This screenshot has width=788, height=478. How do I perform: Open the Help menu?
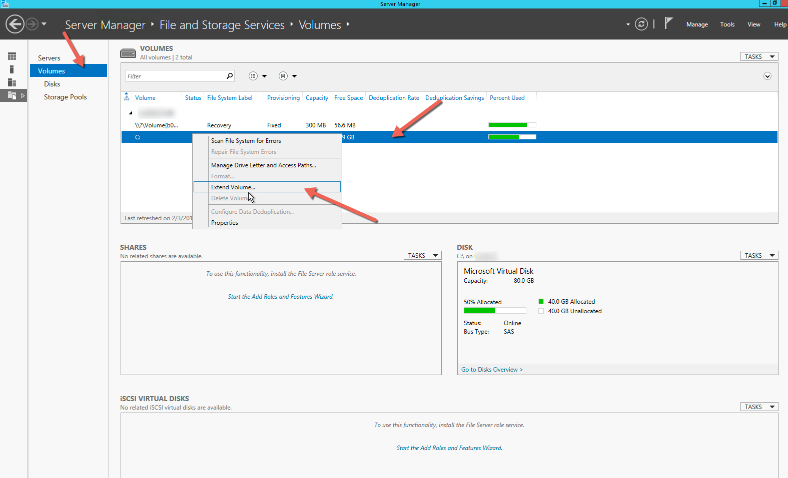click(x=780, y=24)
